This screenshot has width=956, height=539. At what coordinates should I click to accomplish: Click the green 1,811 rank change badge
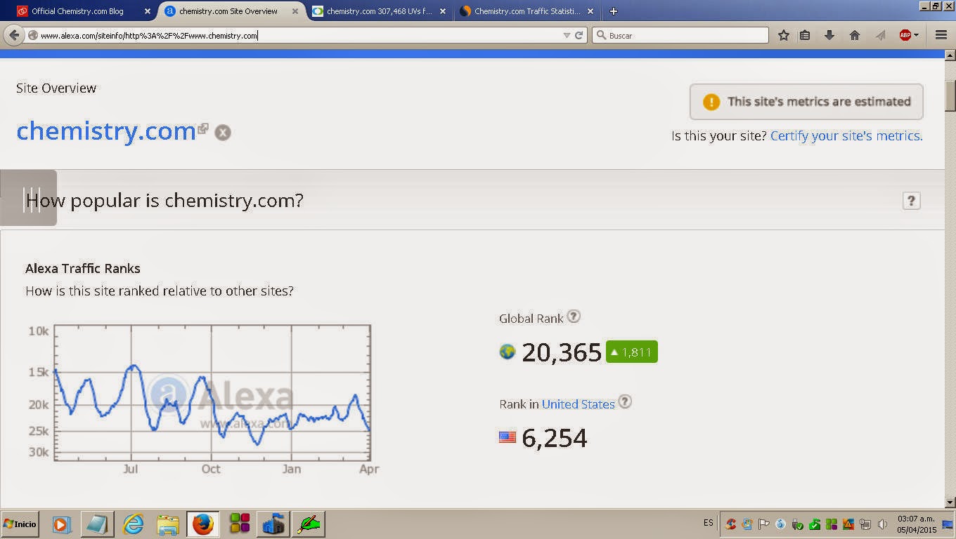[x=632, y=352]
